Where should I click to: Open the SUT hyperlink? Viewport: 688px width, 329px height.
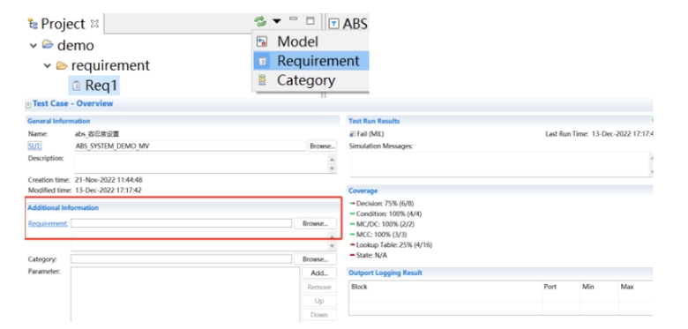pyautogui.click(x=35, y=146)
